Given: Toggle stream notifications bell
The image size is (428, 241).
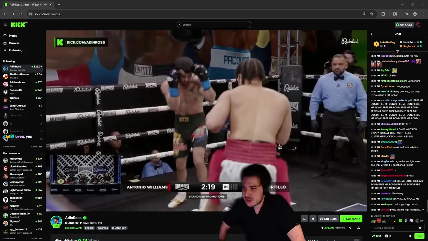Looking at the screenshot, I should pos(304,219).
